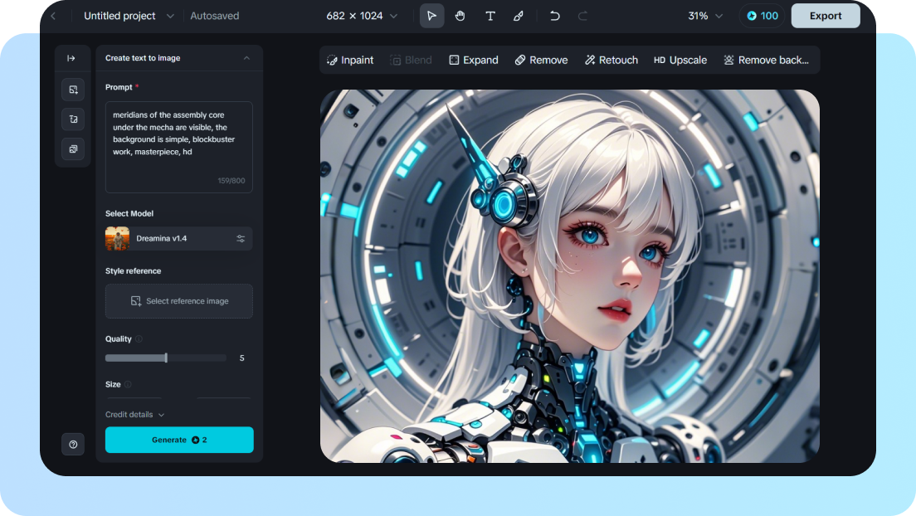Choose the Inpaint tool
Screen dimensions: 916x516
(350, 61)
